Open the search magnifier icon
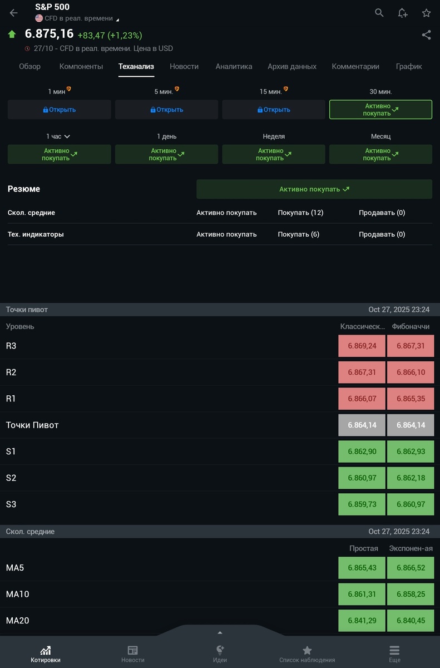Viewport: 440px width, 668px height. point(379,13)
